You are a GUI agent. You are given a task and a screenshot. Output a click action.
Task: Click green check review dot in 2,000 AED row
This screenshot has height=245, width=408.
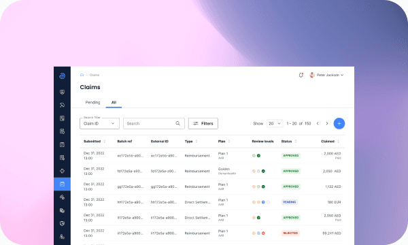258,156
